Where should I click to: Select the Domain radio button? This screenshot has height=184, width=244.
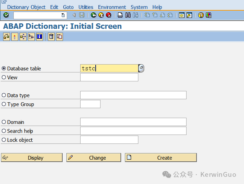4,122
